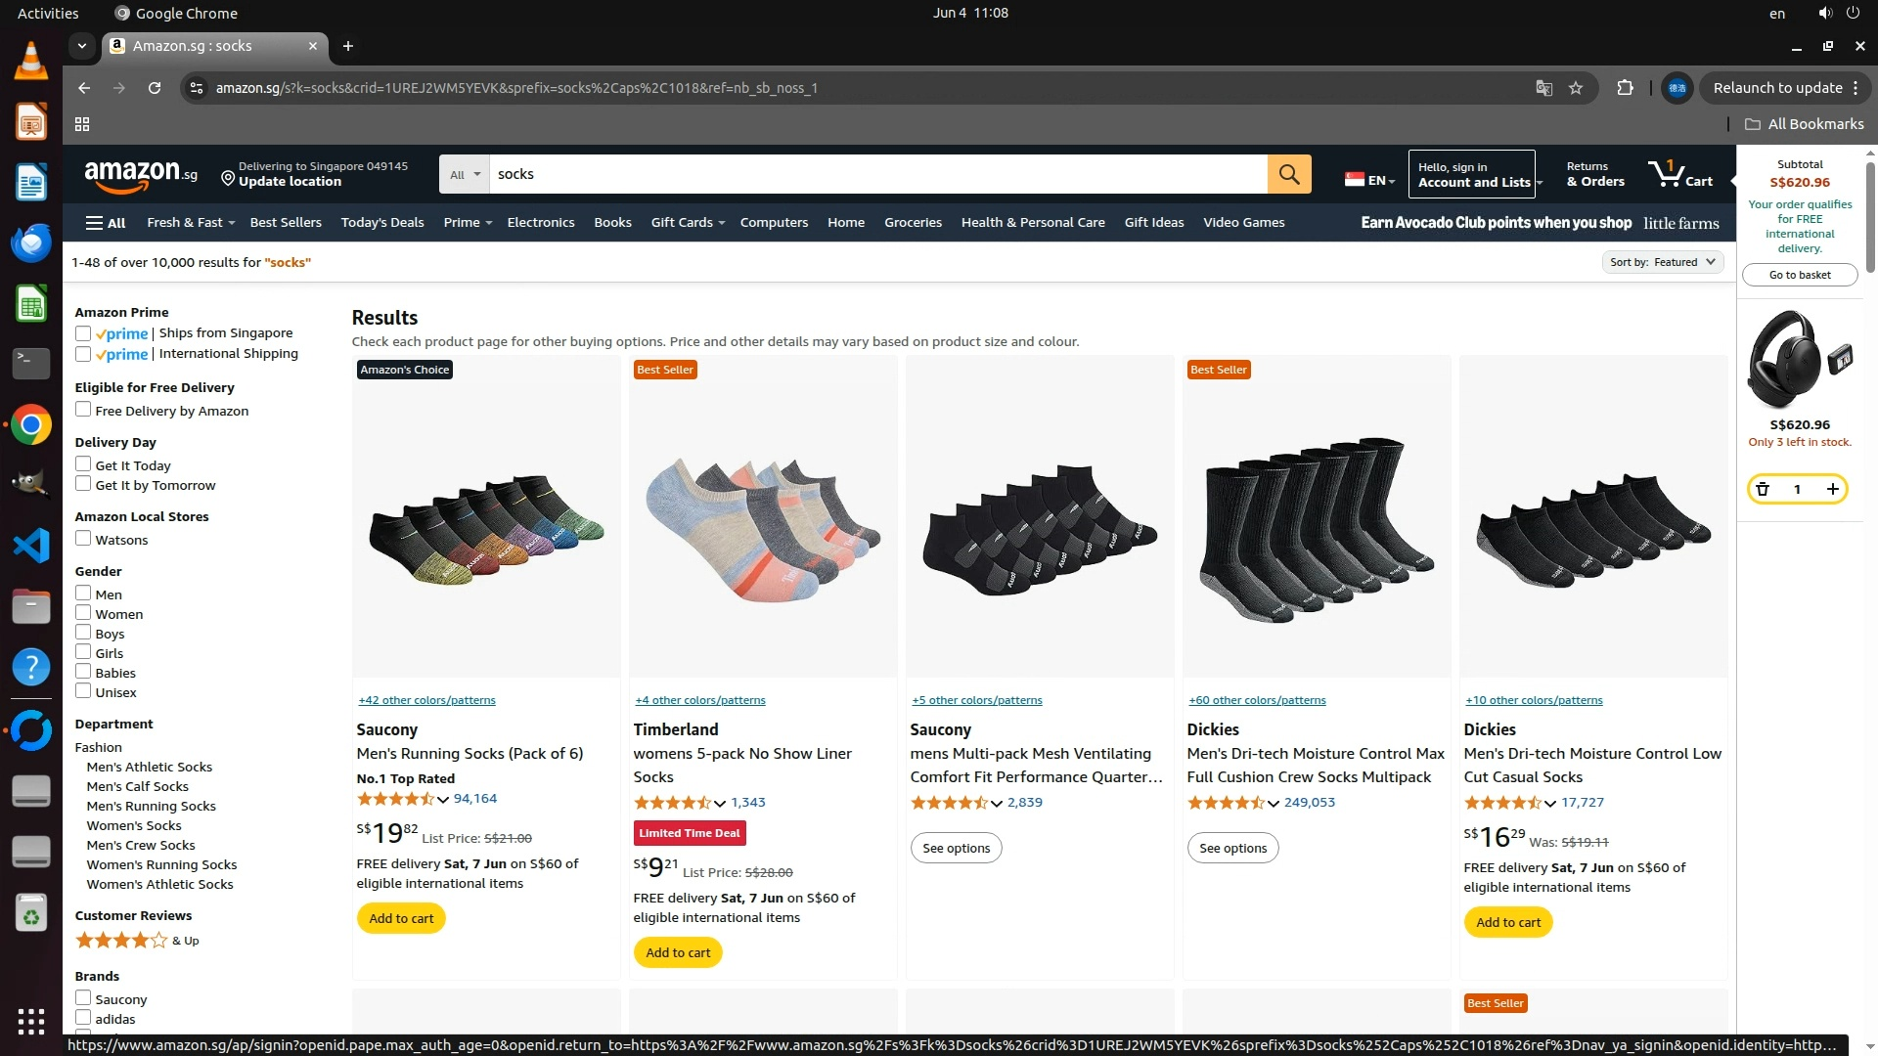
Task: Add Saucony running socks to cart
Action: click(x=401, y=919)
